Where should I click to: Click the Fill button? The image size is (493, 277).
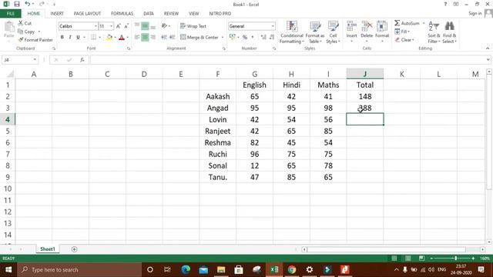pos(402,32)
